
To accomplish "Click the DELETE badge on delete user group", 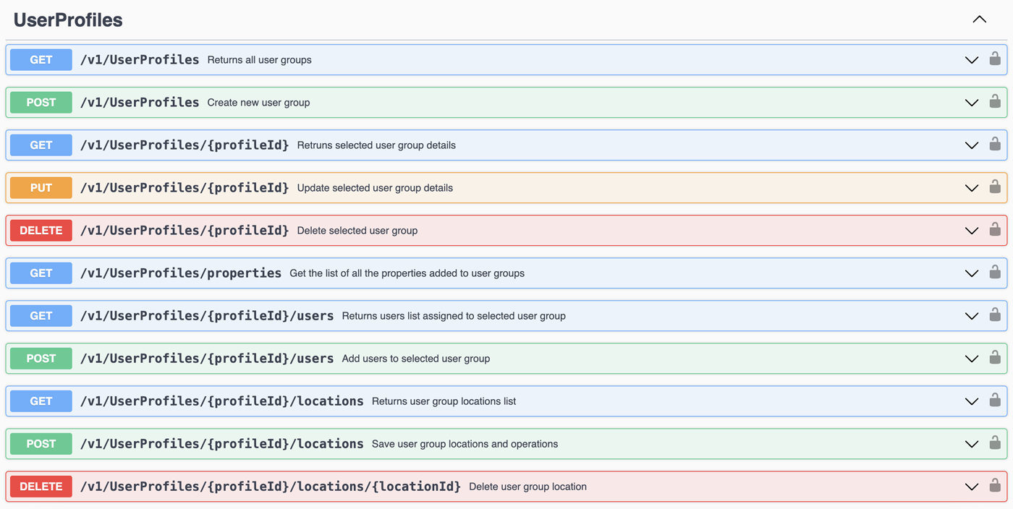I will [x=41, y=230].
